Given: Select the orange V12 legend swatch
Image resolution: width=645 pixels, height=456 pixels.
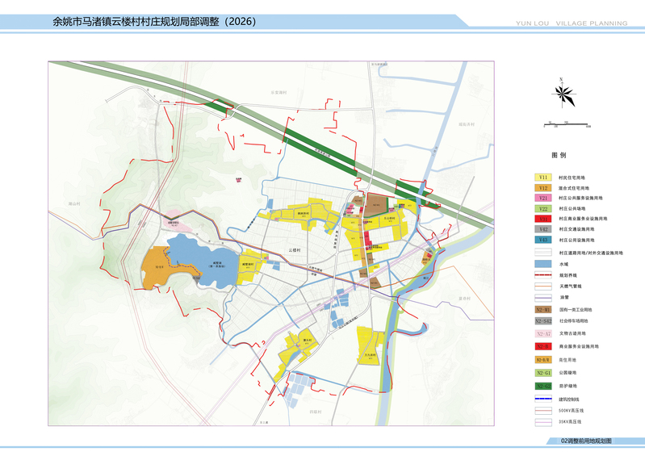Looking at the screenshot, I should (543, 188).
